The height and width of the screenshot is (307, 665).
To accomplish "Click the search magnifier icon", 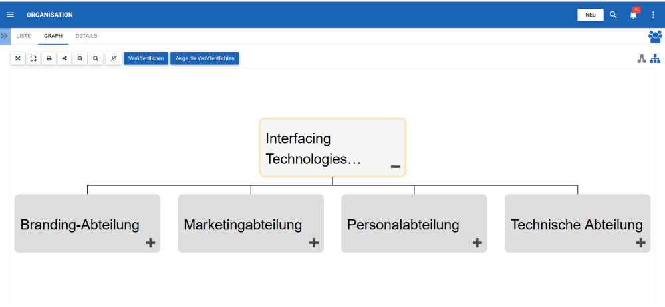I will point(613,15).
